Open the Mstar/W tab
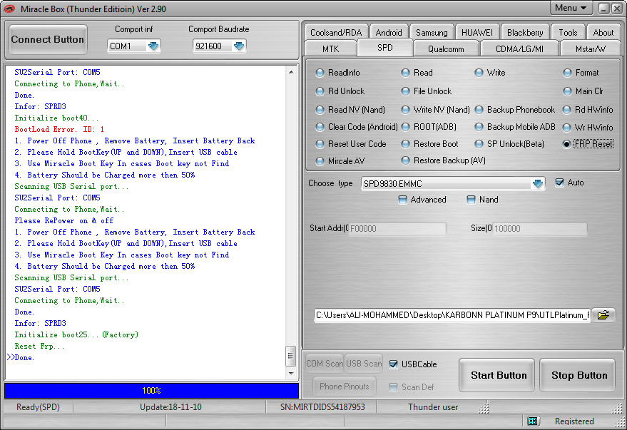Image resolution: width=627 pixels, height=430 pixels. click(590, 48)
